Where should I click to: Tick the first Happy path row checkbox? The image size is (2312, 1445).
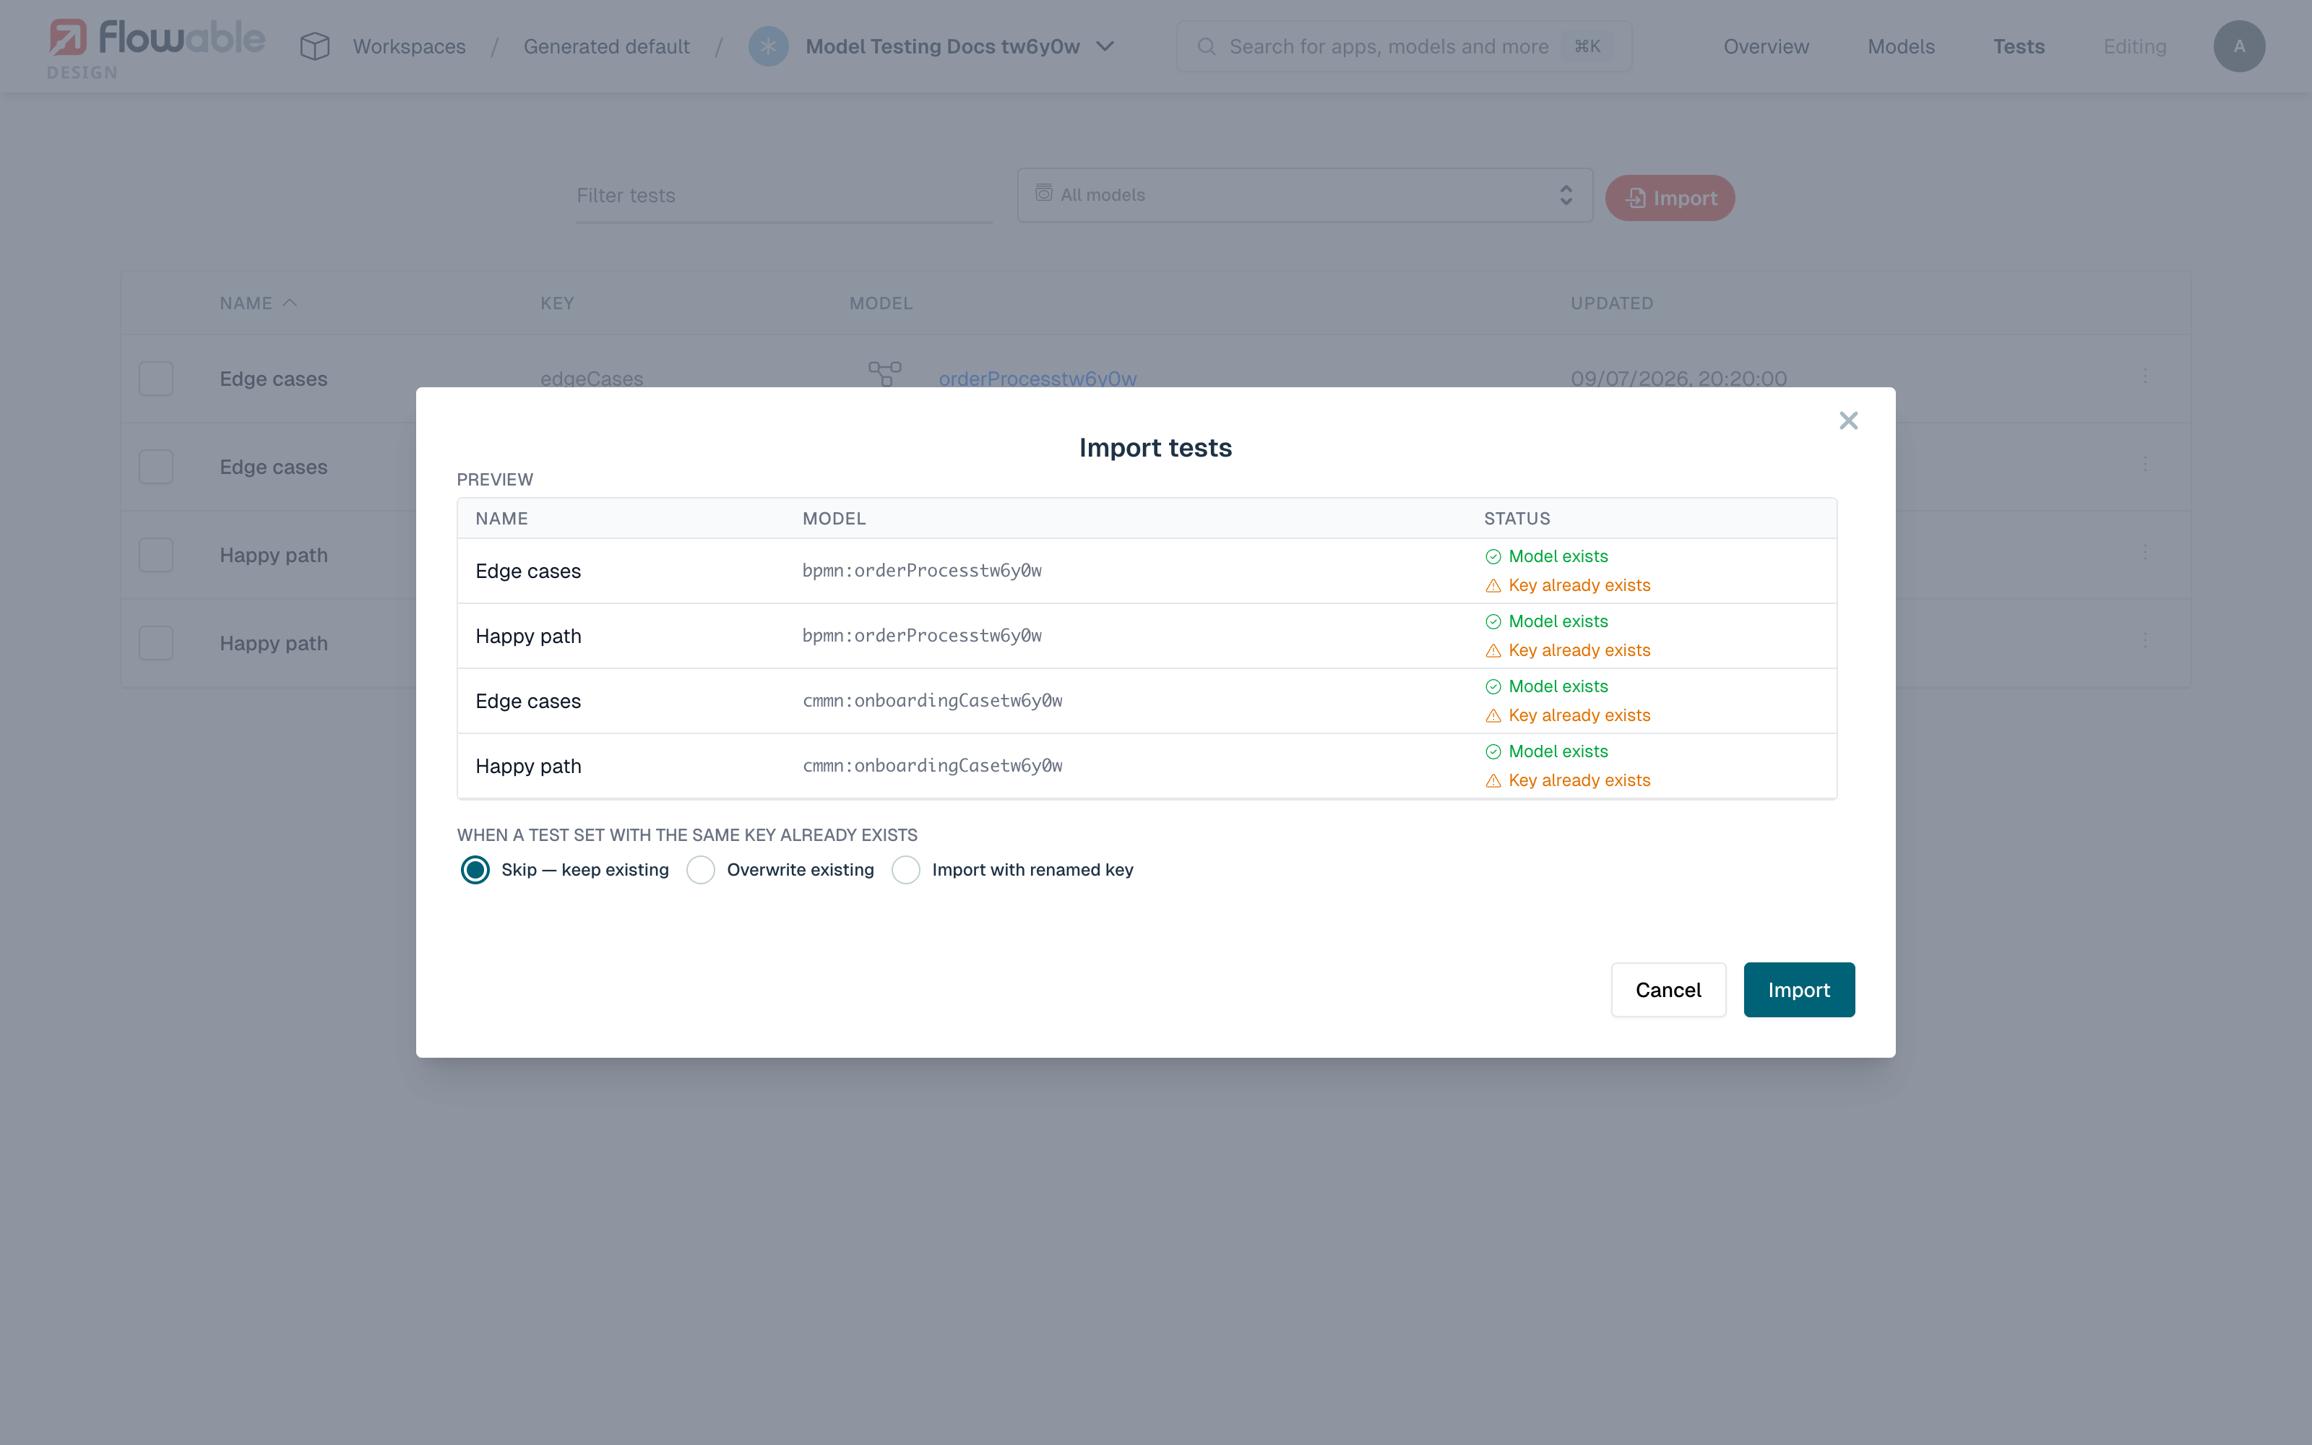click(x=156, y=554)
